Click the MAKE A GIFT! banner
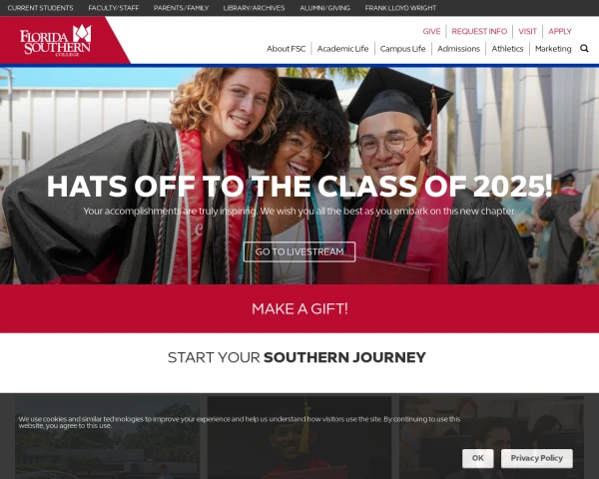The height and width of the screenshot is (479, 599). point(299,308)
